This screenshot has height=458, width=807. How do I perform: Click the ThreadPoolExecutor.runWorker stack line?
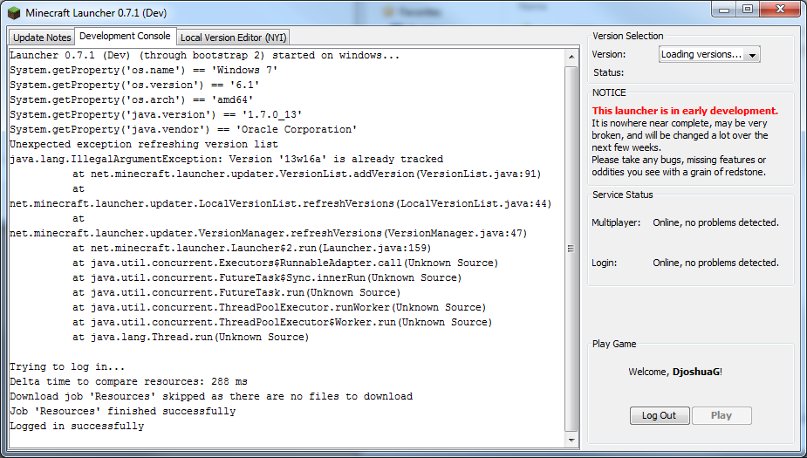click(279, 307)
